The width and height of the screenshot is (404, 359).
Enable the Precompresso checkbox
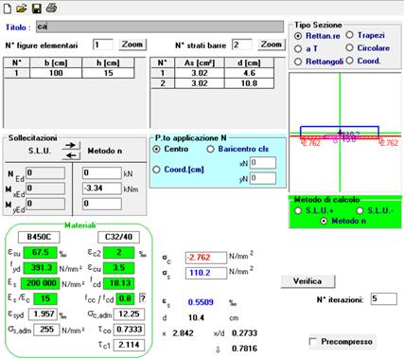pos(313,342)
